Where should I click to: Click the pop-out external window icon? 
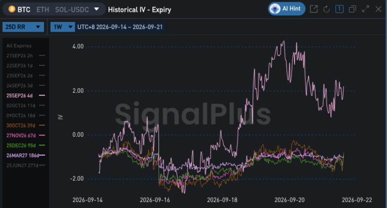(314, 9)
